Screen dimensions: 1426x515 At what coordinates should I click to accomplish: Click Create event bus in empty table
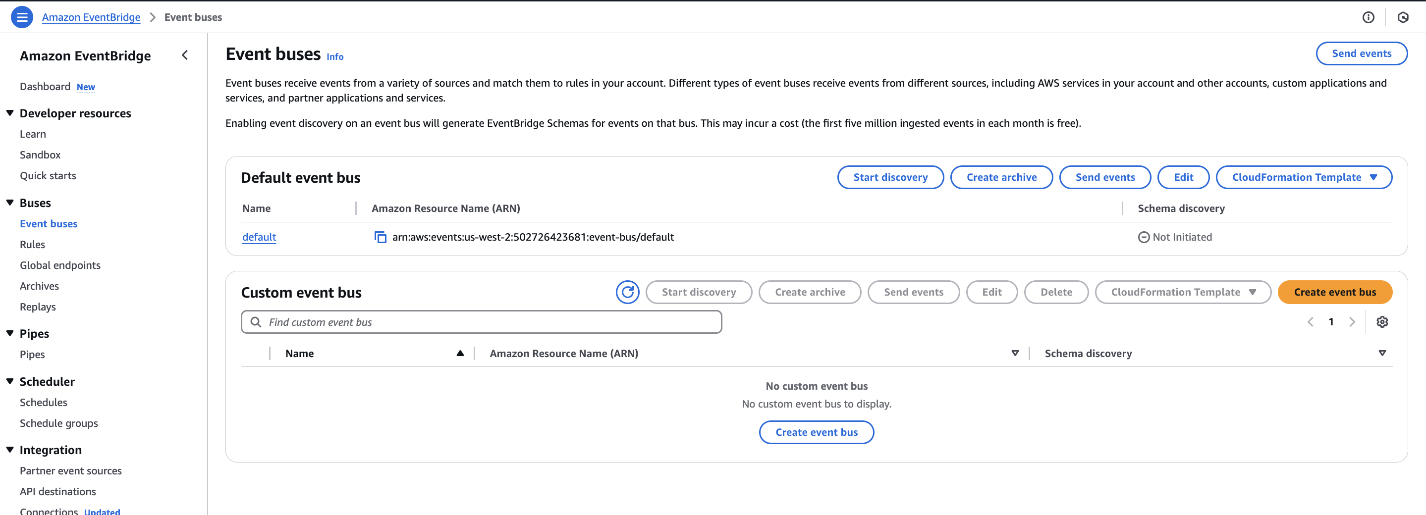[817, 433]
